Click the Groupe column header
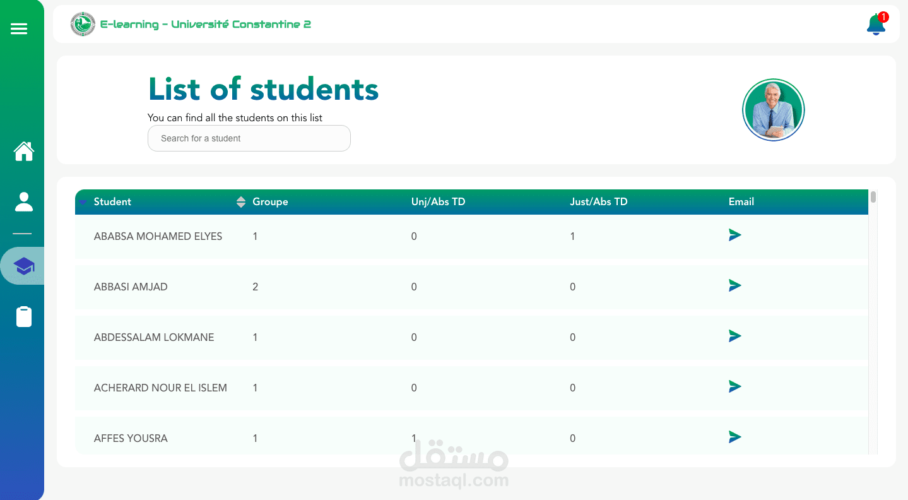The height and width of the screenshot is (500, 908). 270,202
